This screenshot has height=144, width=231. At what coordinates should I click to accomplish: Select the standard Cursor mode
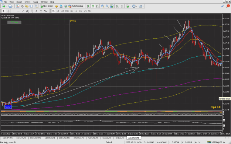tap(4, 11)
